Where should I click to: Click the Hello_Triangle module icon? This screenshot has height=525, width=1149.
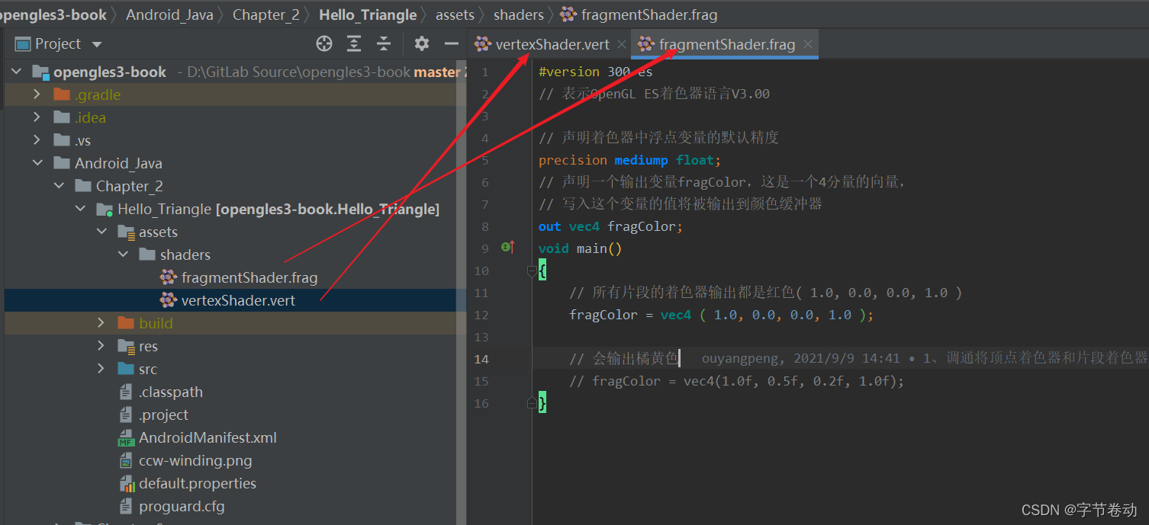(105, 209)
